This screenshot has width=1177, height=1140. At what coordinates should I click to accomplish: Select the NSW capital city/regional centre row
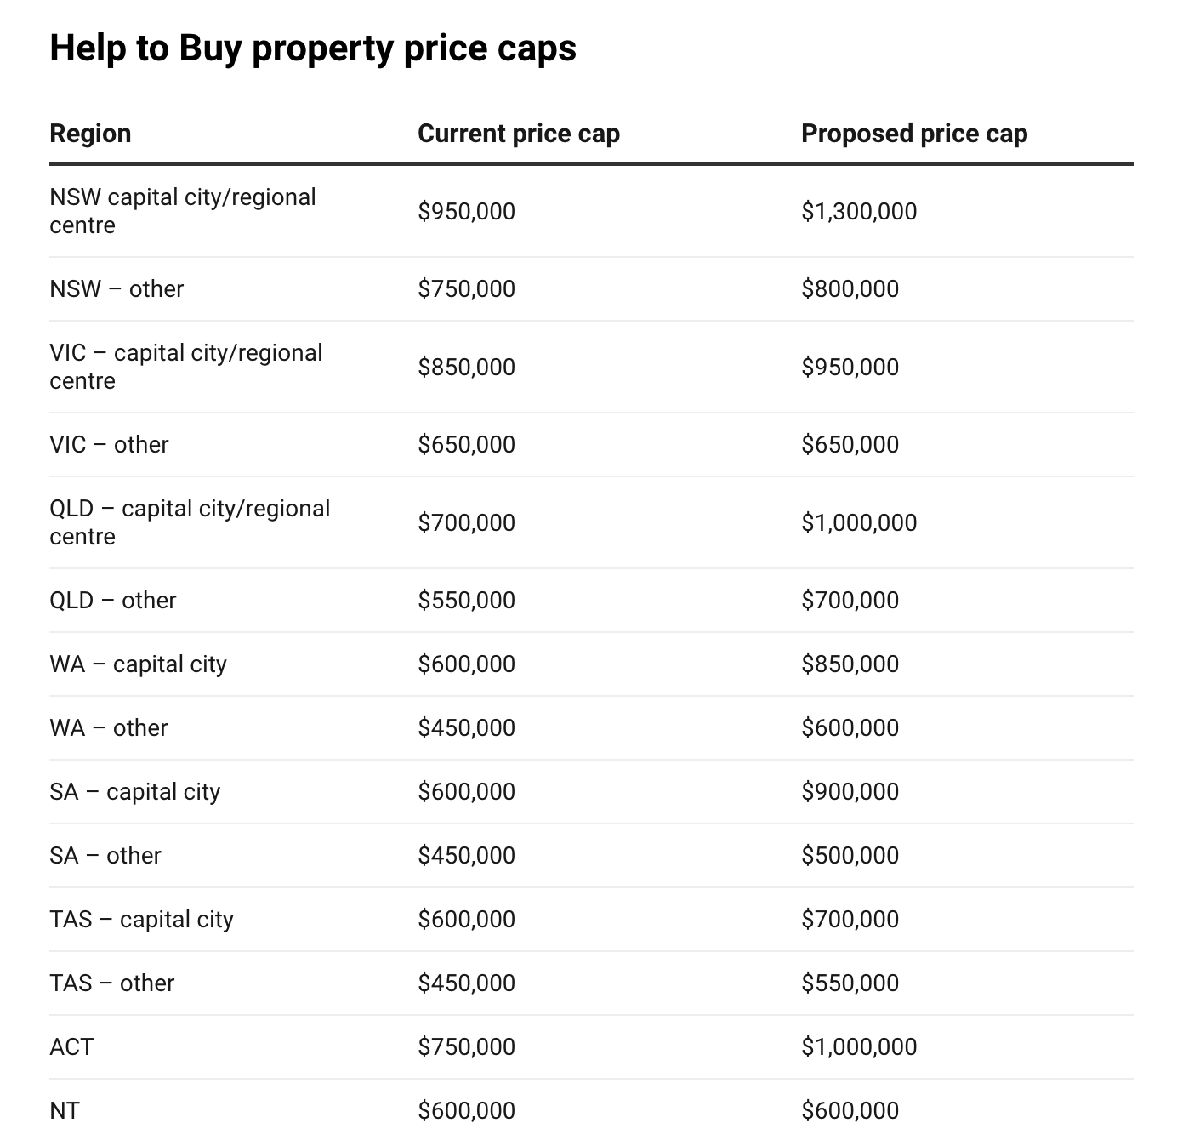click(592, 211)
